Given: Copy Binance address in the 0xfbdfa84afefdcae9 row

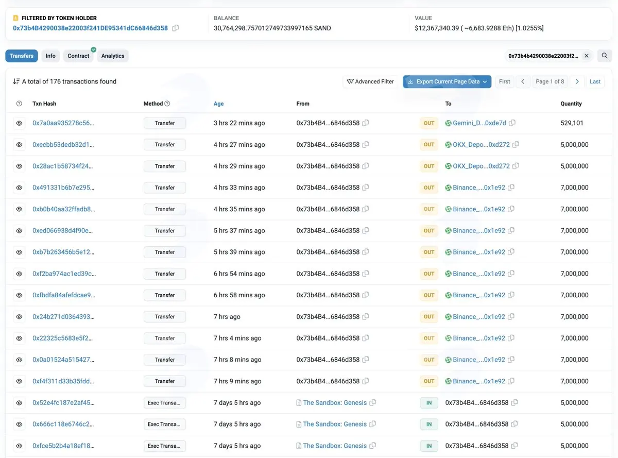Looking at the screenshot, I should 511,295.
